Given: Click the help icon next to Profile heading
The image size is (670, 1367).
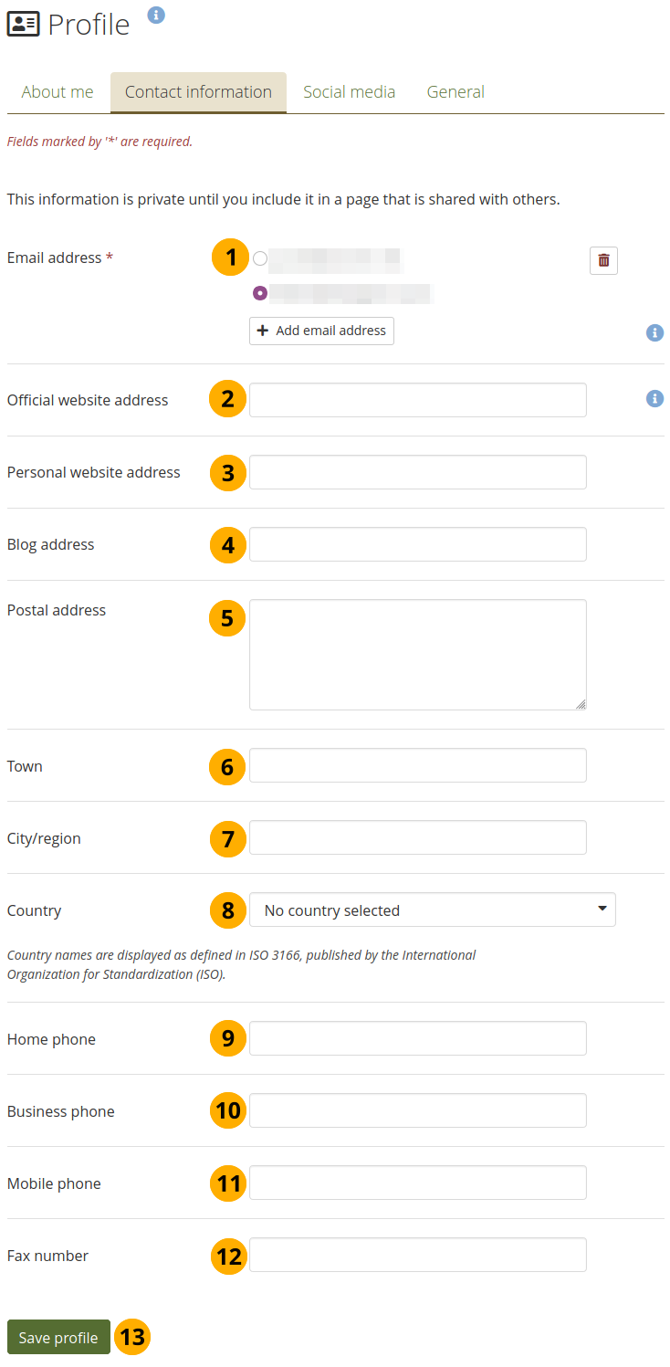Looking at the screenshot, I should [x=156, y=16].
